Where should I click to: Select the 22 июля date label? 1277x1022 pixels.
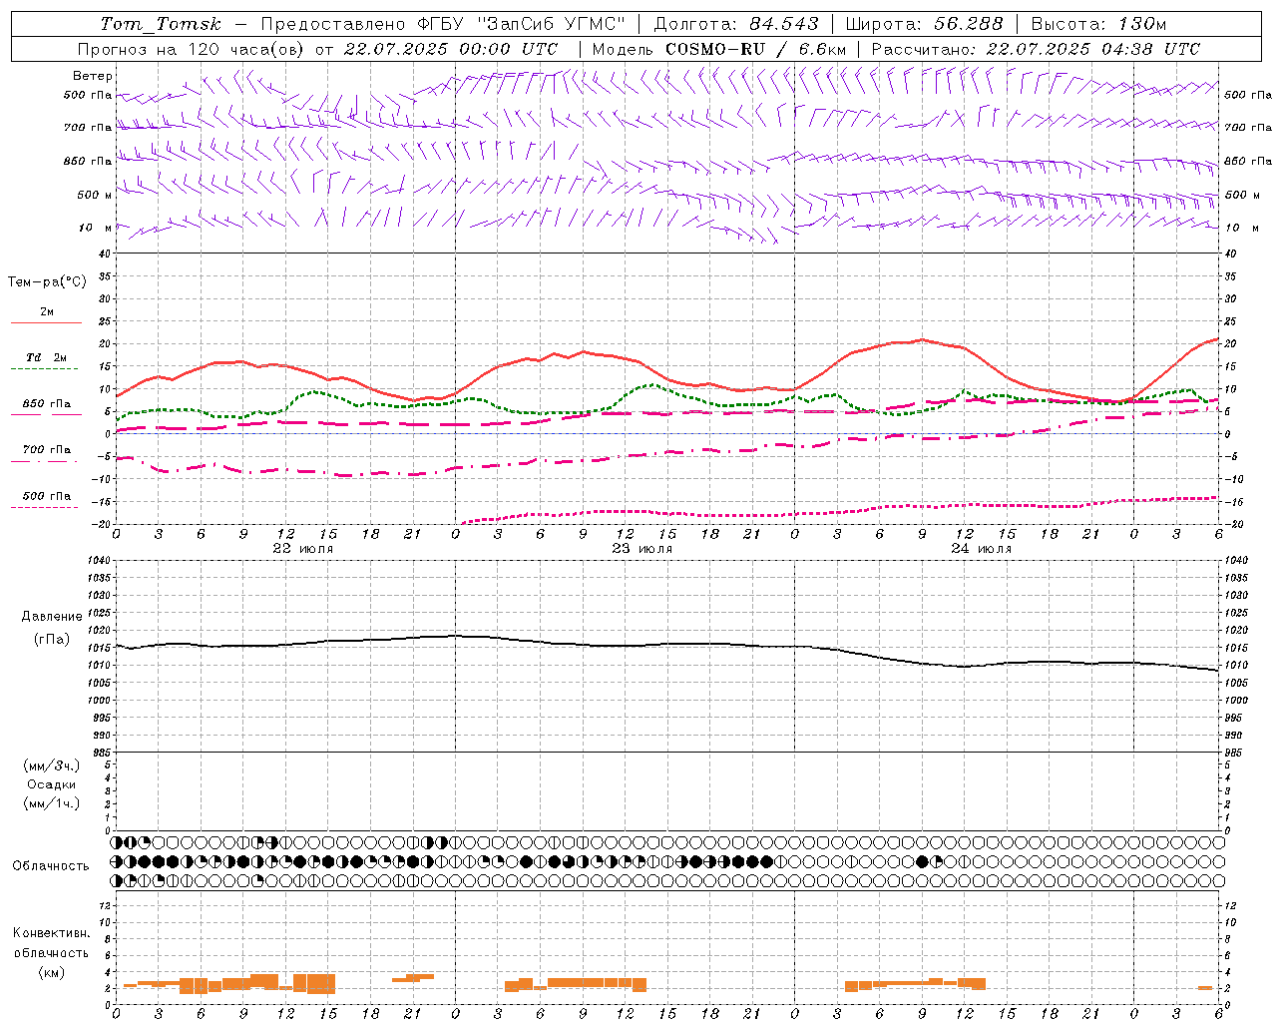pos(303,549)
